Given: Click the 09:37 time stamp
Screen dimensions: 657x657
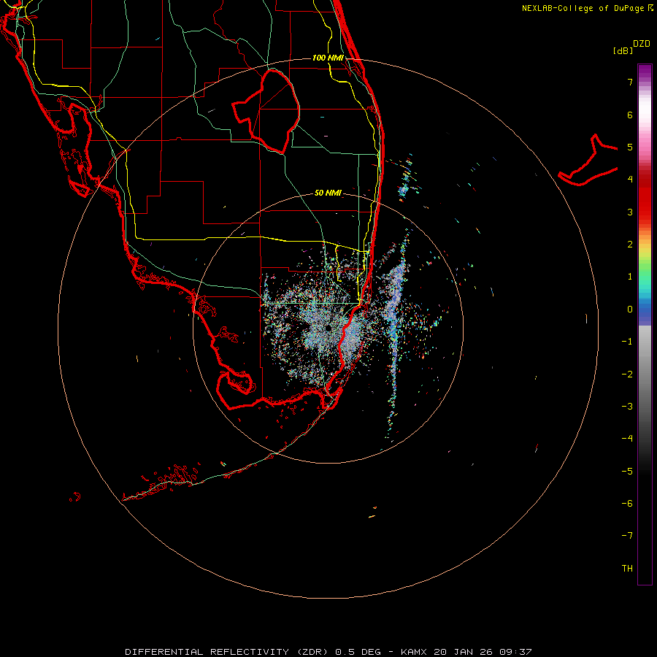Looking at the screenshot, I should (515, 652).
